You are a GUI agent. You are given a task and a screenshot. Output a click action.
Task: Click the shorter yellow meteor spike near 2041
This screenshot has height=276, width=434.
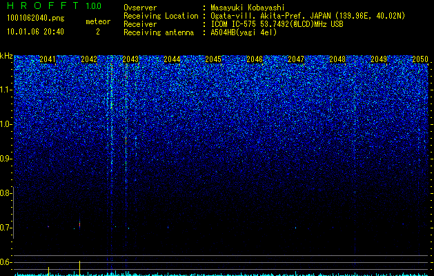click(x=49, y=271)
